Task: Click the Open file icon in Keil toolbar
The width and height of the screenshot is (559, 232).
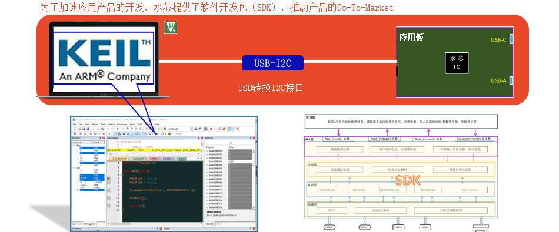Action: pyautogui.click(x=79, y=129)
